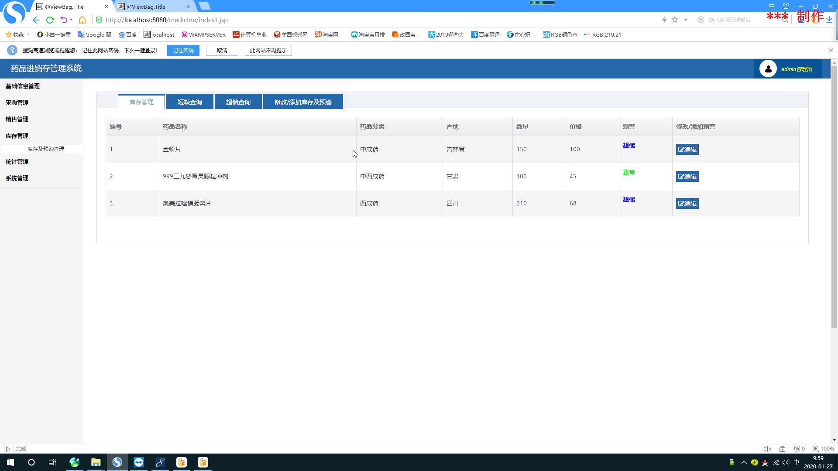Close the password reminder bar

coord(831,50)
